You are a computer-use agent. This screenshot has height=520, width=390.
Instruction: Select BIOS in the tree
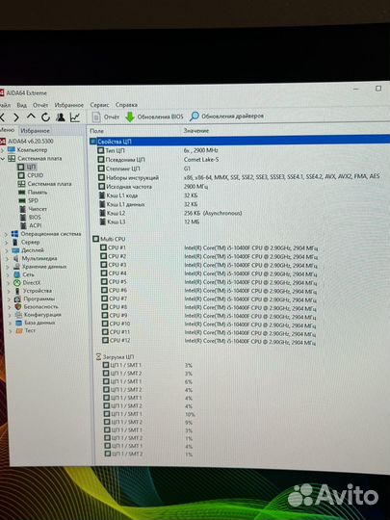tap(35, 218)
